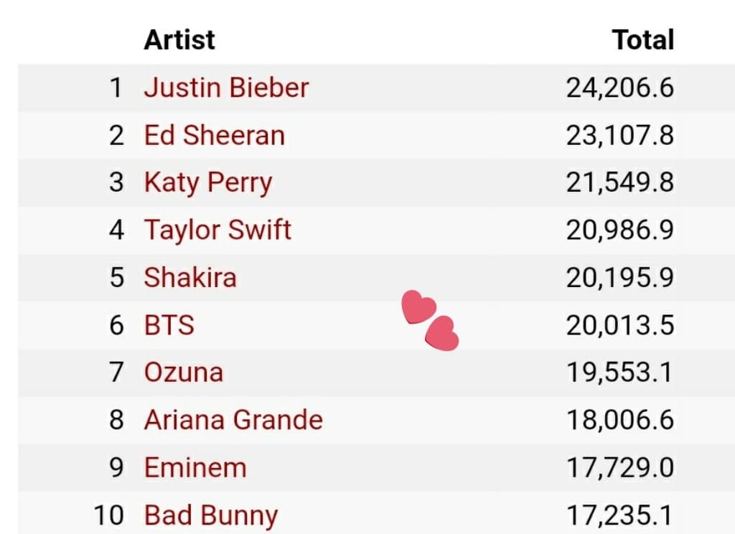Open the Ariana Grande link
735x534 pixels.
pyautogui.click(x=233, y=420)
